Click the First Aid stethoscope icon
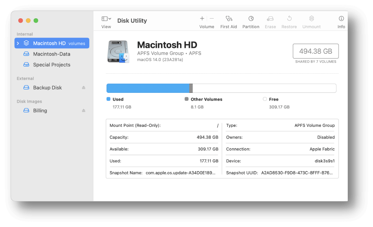 229,19
